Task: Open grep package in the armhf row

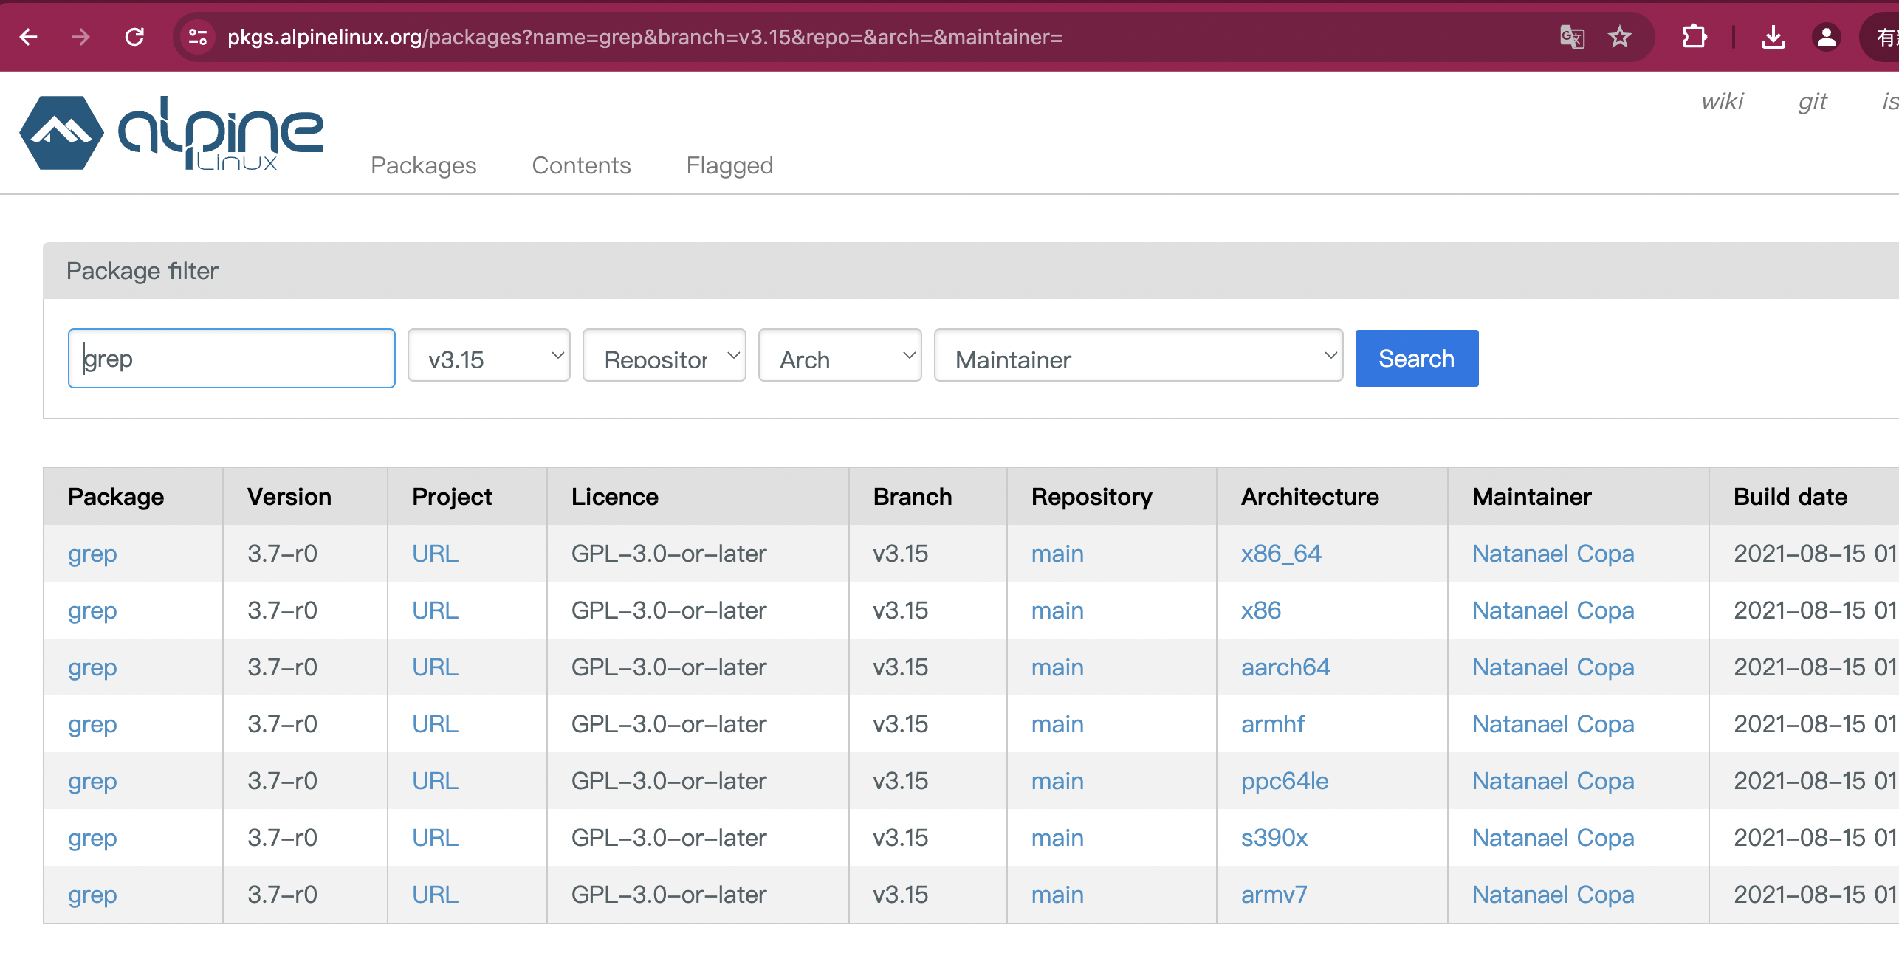Action: [x=92, y=724]
